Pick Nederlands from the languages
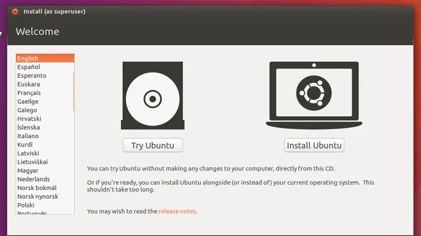The width and height of the screenshot is (421, 236). [x=45, y=179]
